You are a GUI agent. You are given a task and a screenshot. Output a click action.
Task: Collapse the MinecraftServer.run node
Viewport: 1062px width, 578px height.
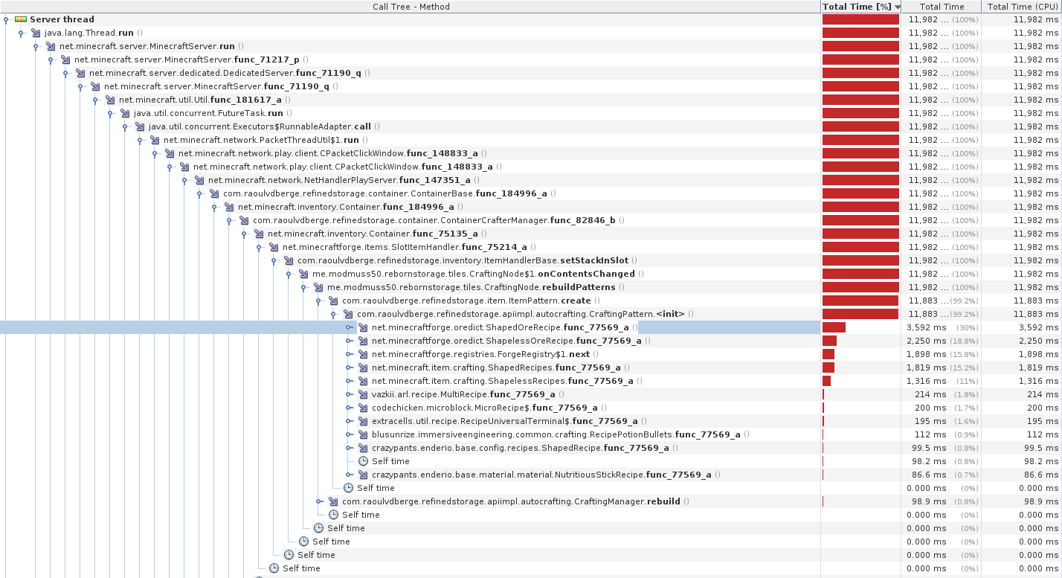36,46
